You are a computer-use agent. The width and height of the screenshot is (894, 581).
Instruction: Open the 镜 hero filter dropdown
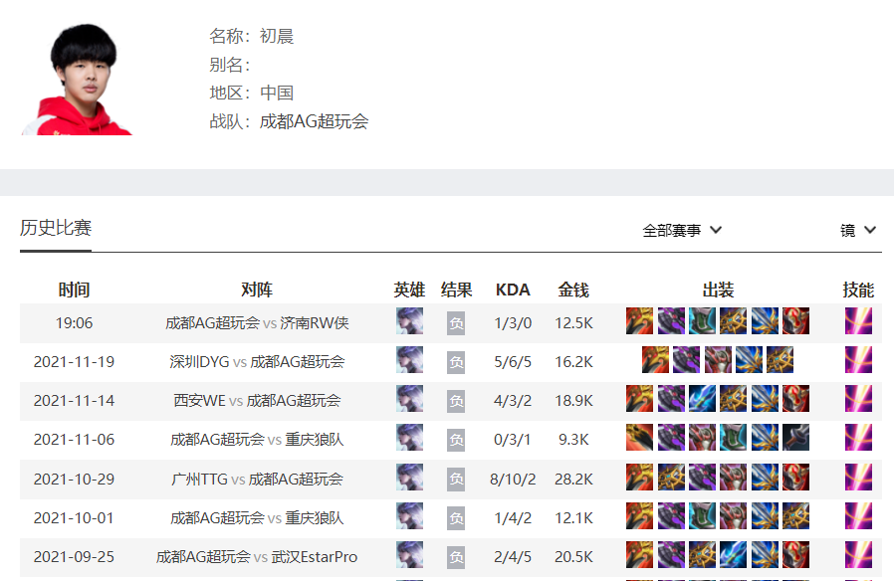click(858, 230)
